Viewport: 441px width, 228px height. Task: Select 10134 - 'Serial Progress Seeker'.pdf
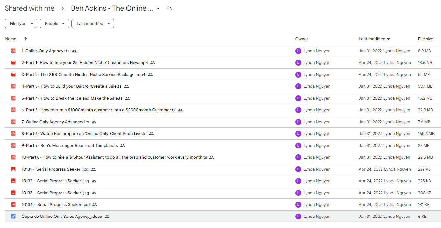point(56,205)
